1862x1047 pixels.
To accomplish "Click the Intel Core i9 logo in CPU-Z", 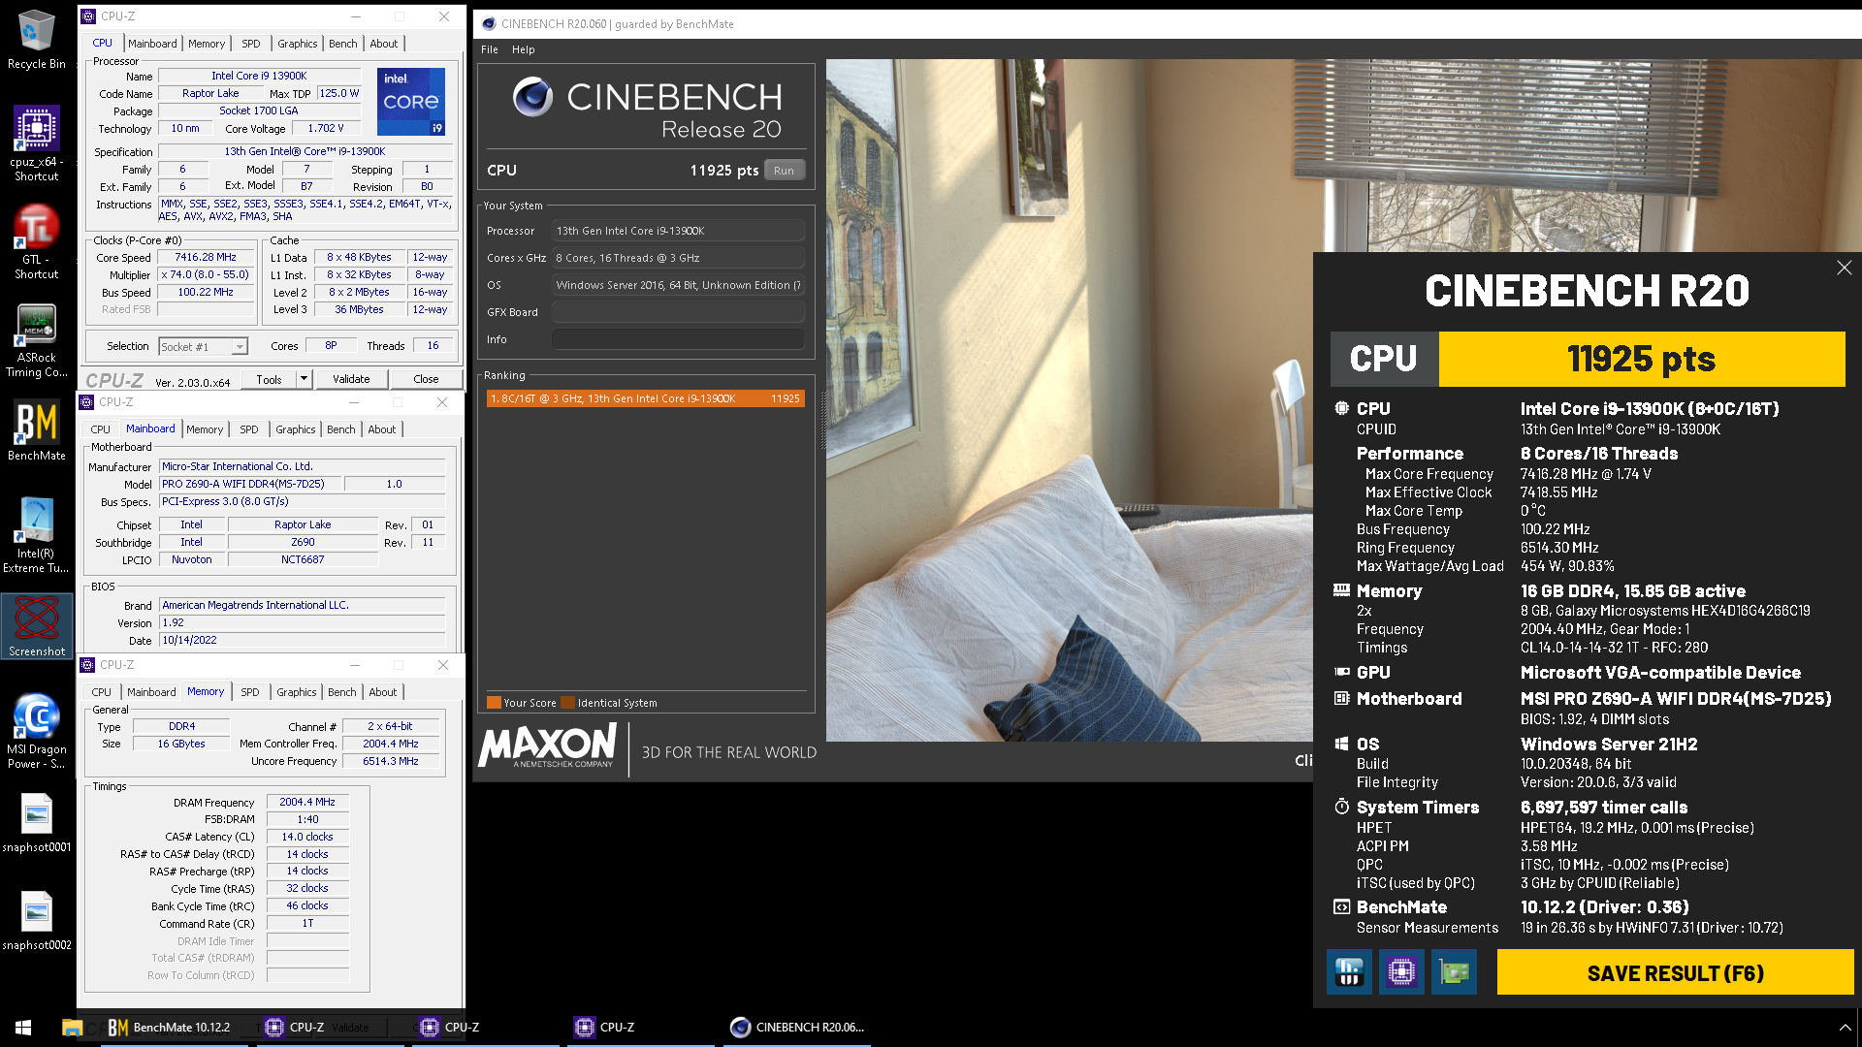I will click(411, 102).
